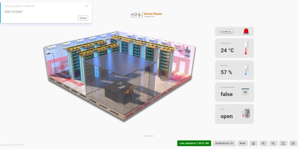The width and height of the screenshot is (299, 149).
Task: Expand view to fullscreen
Action: coord(283,143)
